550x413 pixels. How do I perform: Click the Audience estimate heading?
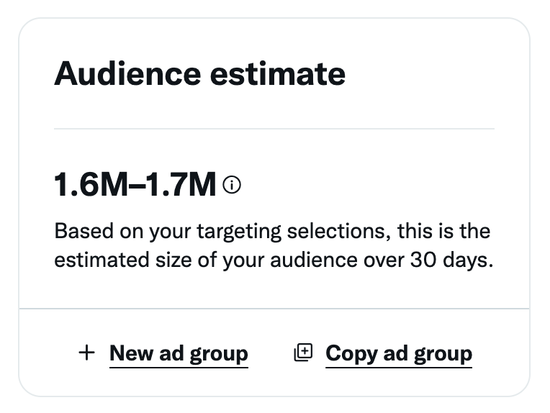tap(199, 73)
